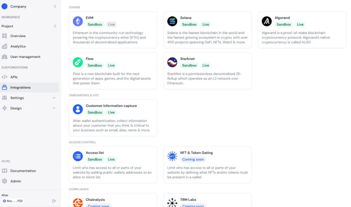Click the NFT & Token Gating icon
The width and height of the screenshot is (351, 207).
tap(172, 156)
